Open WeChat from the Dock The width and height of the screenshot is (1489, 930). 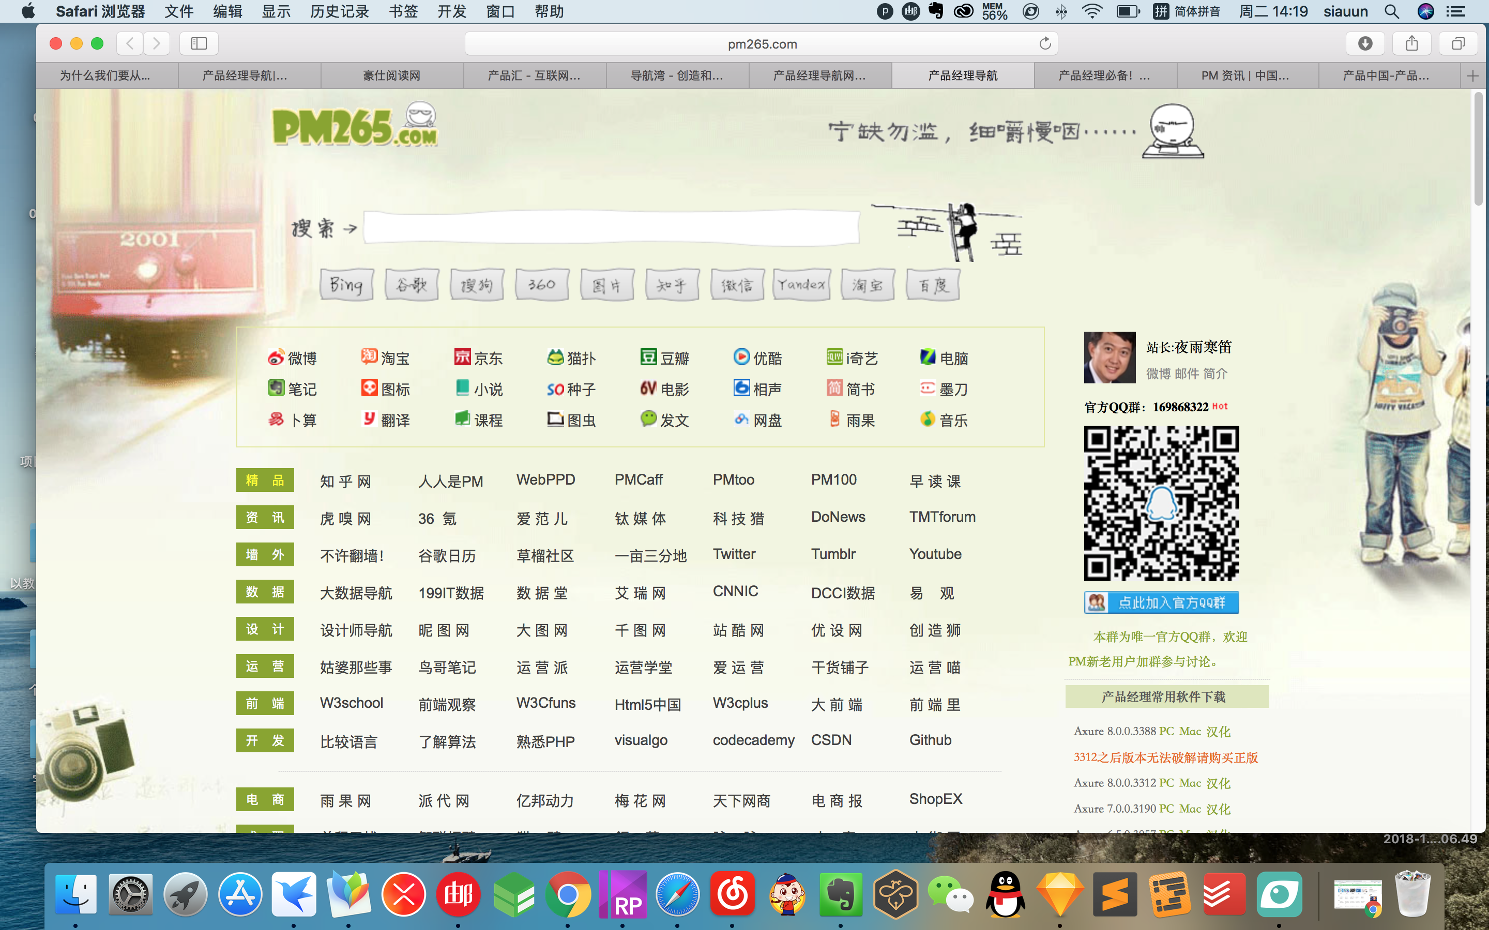click(950, 894)
